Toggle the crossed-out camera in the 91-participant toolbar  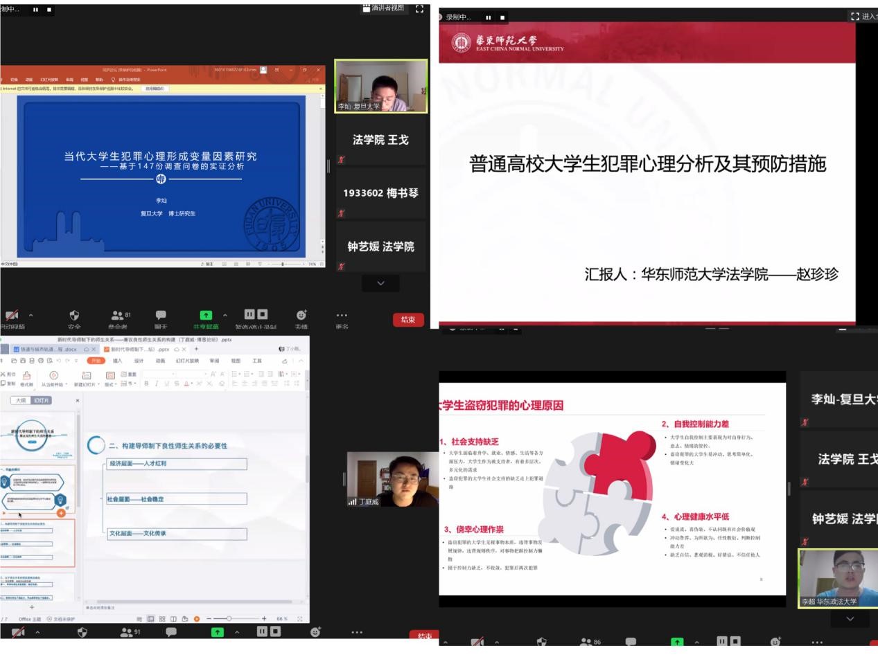pos(18,632)
